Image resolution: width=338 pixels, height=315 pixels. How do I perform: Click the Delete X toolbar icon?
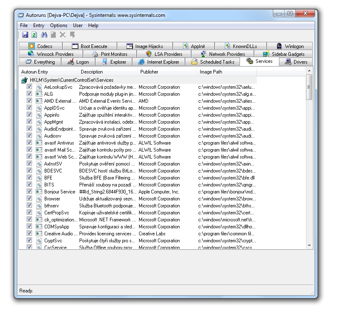[x=63, y=35]
